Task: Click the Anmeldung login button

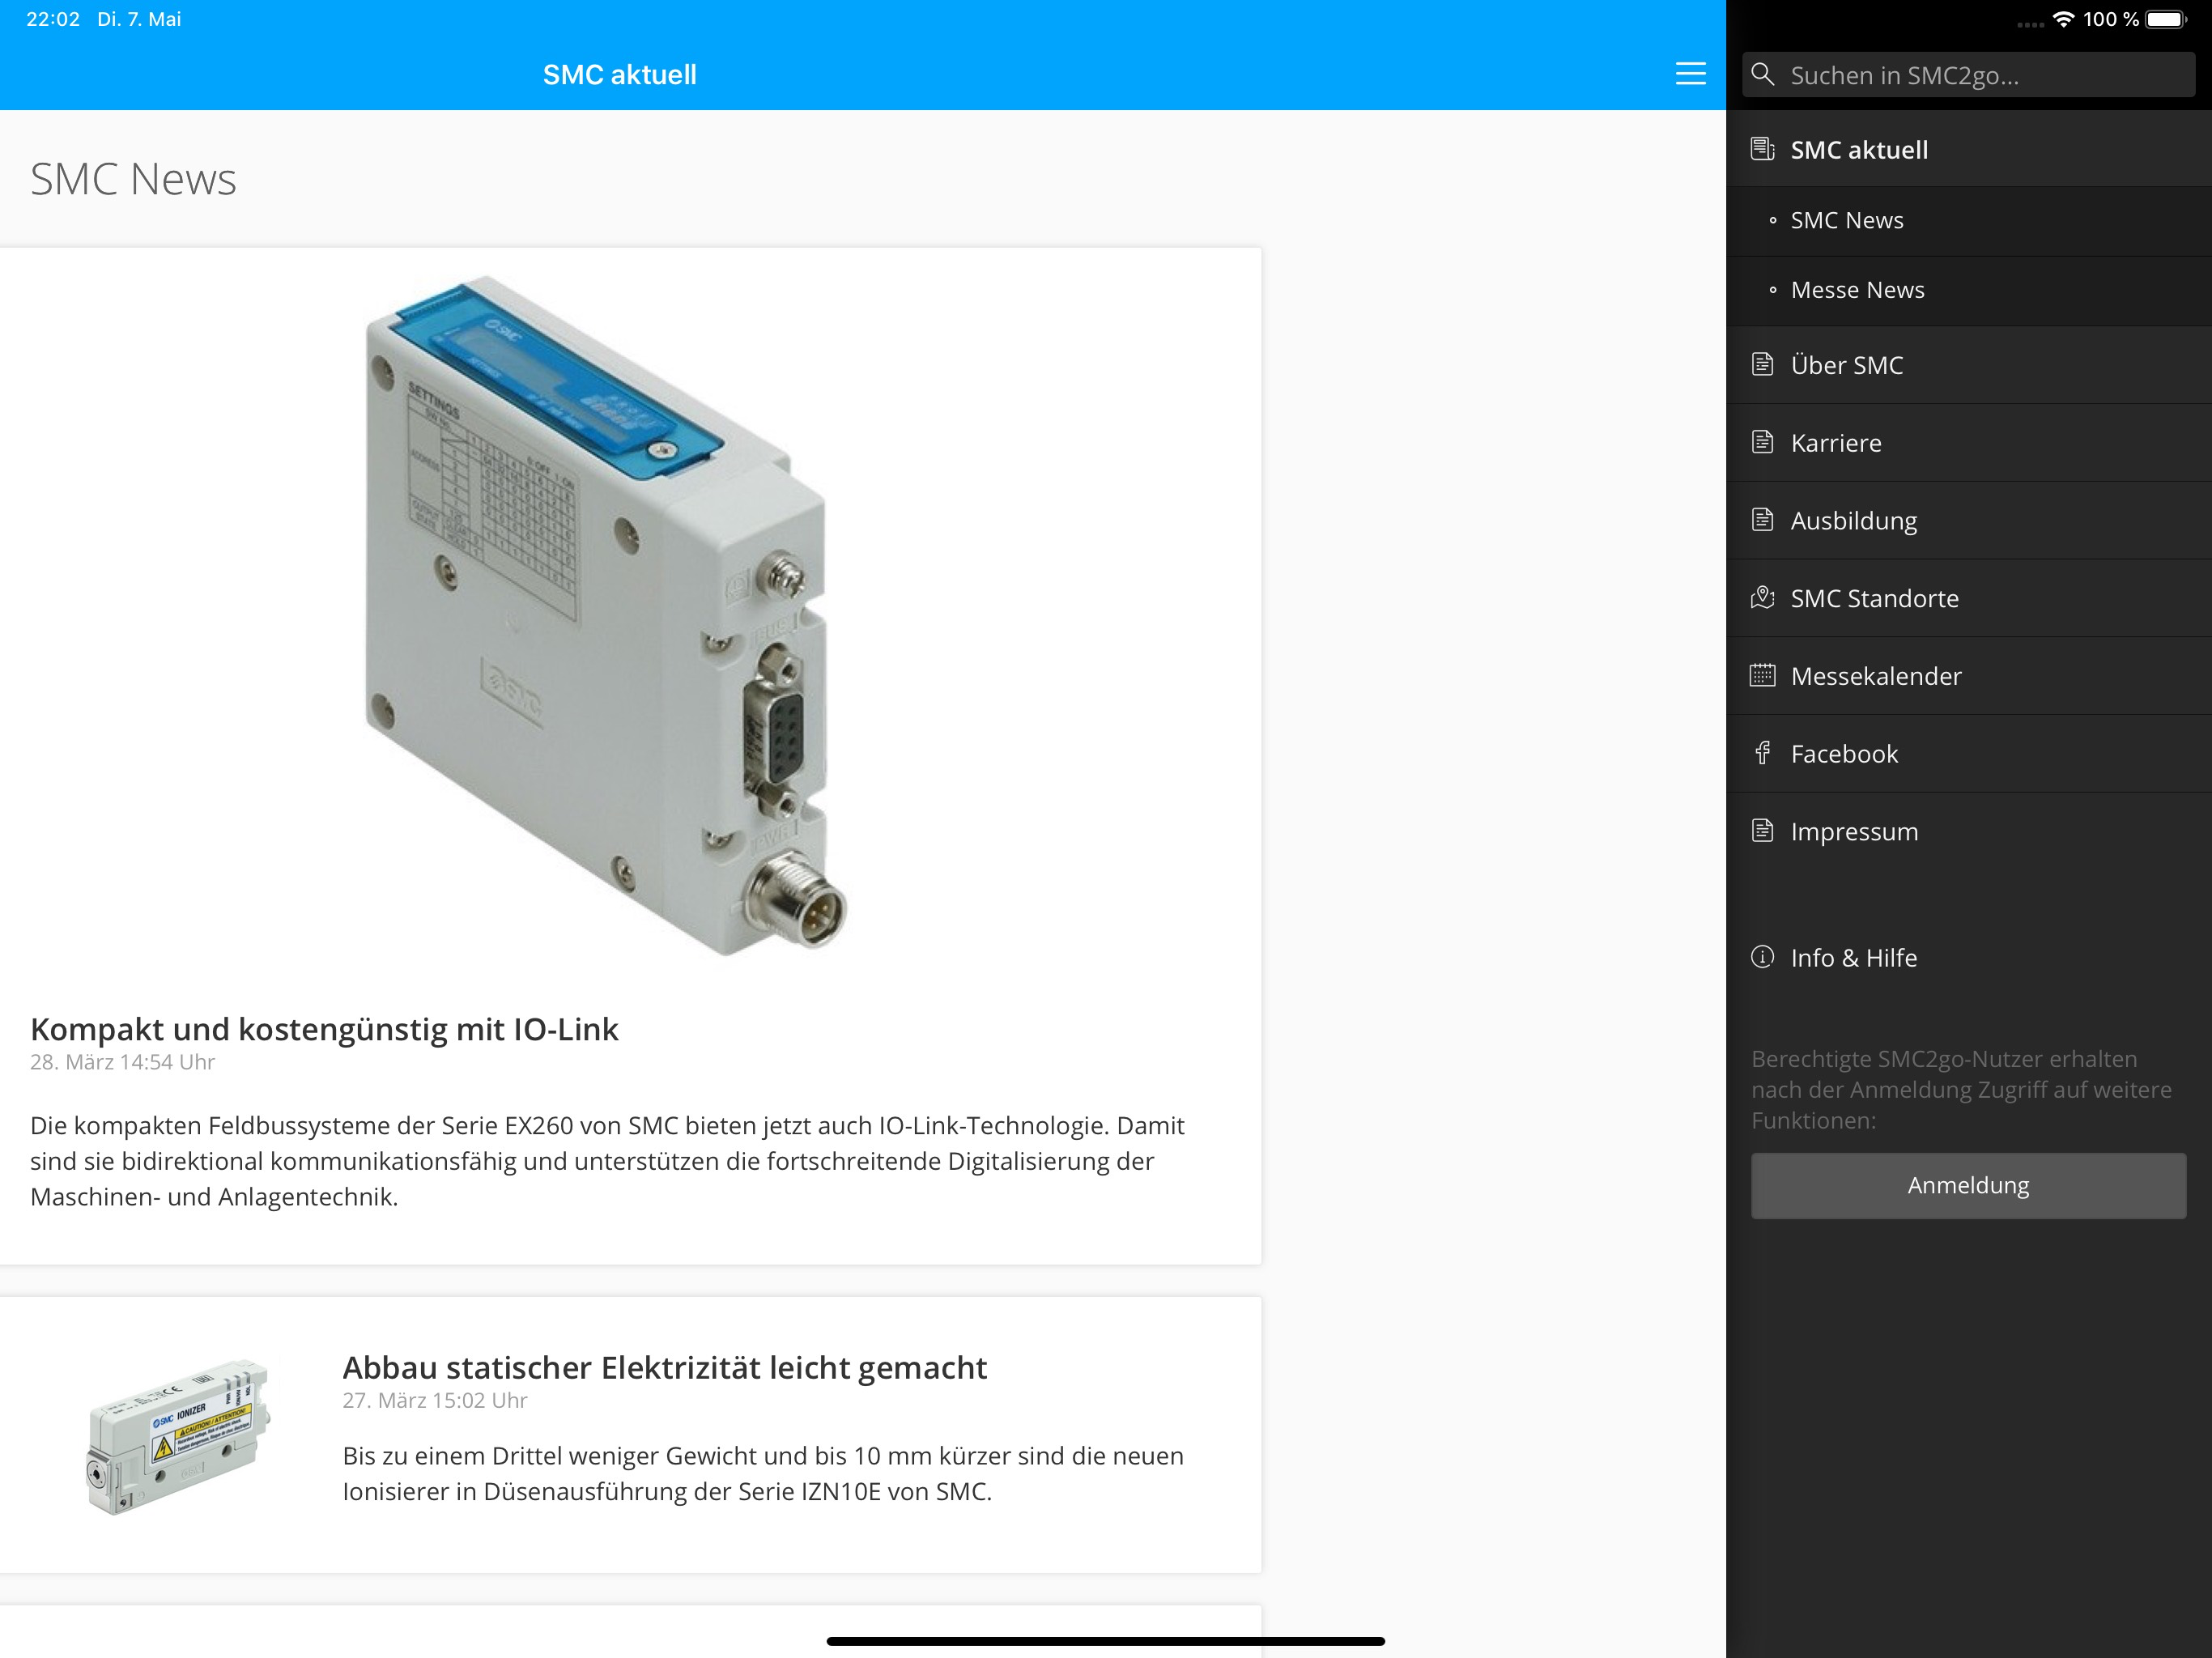Action: (x=1968, y=1186)
